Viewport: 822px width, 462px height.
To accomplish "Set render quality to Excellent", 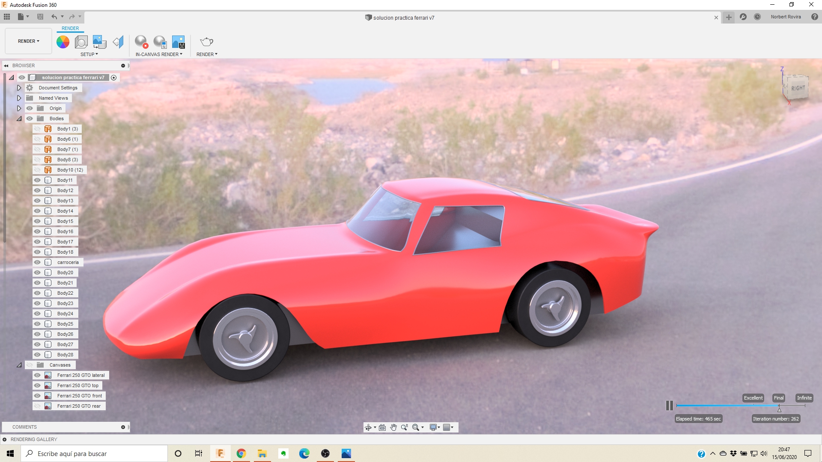I will (x=753, y=398).
